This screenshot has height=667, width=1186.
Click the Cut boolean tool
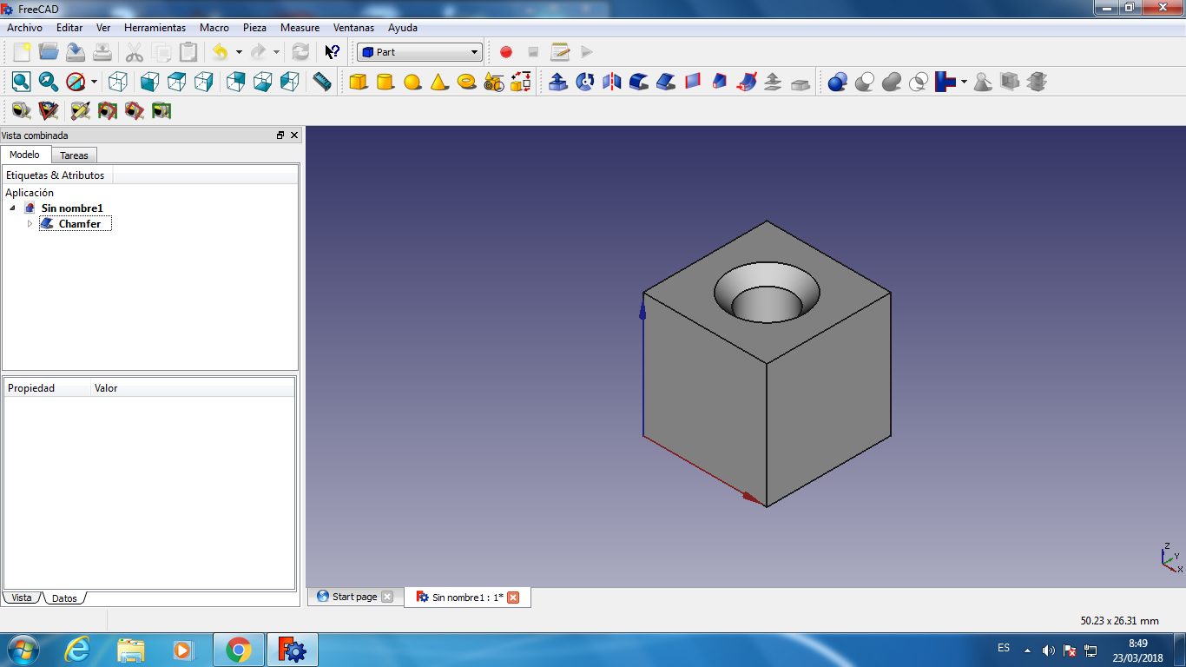click(865, 83)
